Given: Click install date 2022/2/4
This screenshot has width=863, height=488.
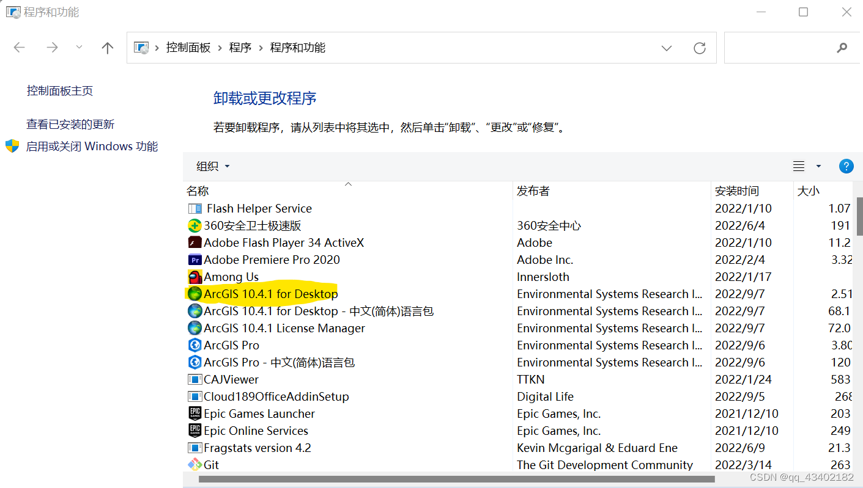Looking at the screenshot, I should 740,260.
